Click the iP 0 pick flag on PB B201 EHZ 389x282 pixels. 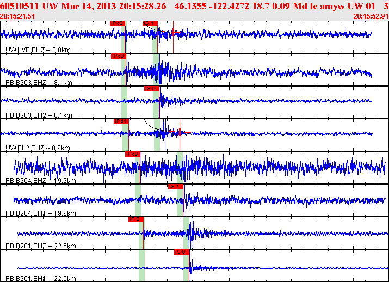click(x=135, y=219)
